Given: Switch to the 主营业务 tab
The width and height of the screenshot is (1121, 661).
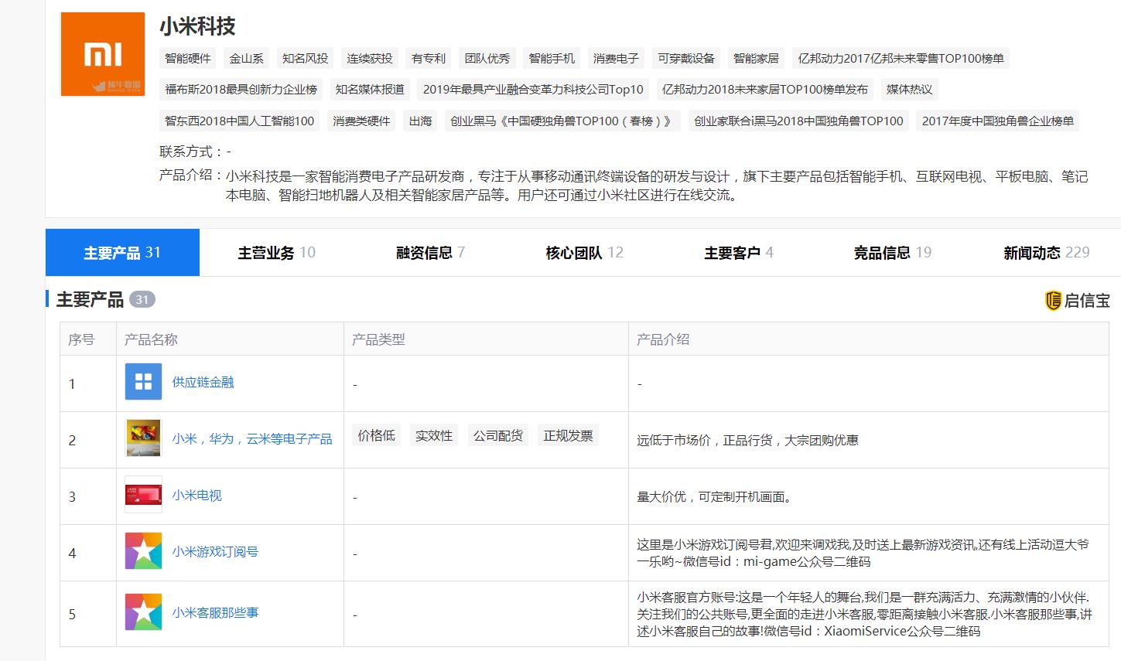Looking at the screenshot, I should (x=267, y=252).
